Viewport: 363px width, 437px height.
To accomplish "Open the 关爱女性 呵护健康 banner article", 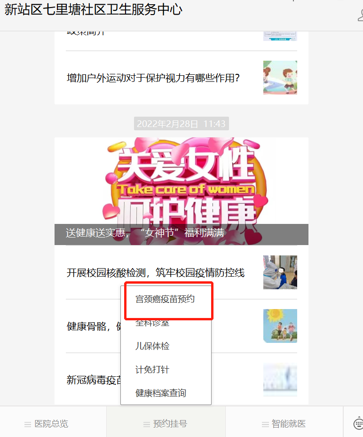I will [181, 191].
